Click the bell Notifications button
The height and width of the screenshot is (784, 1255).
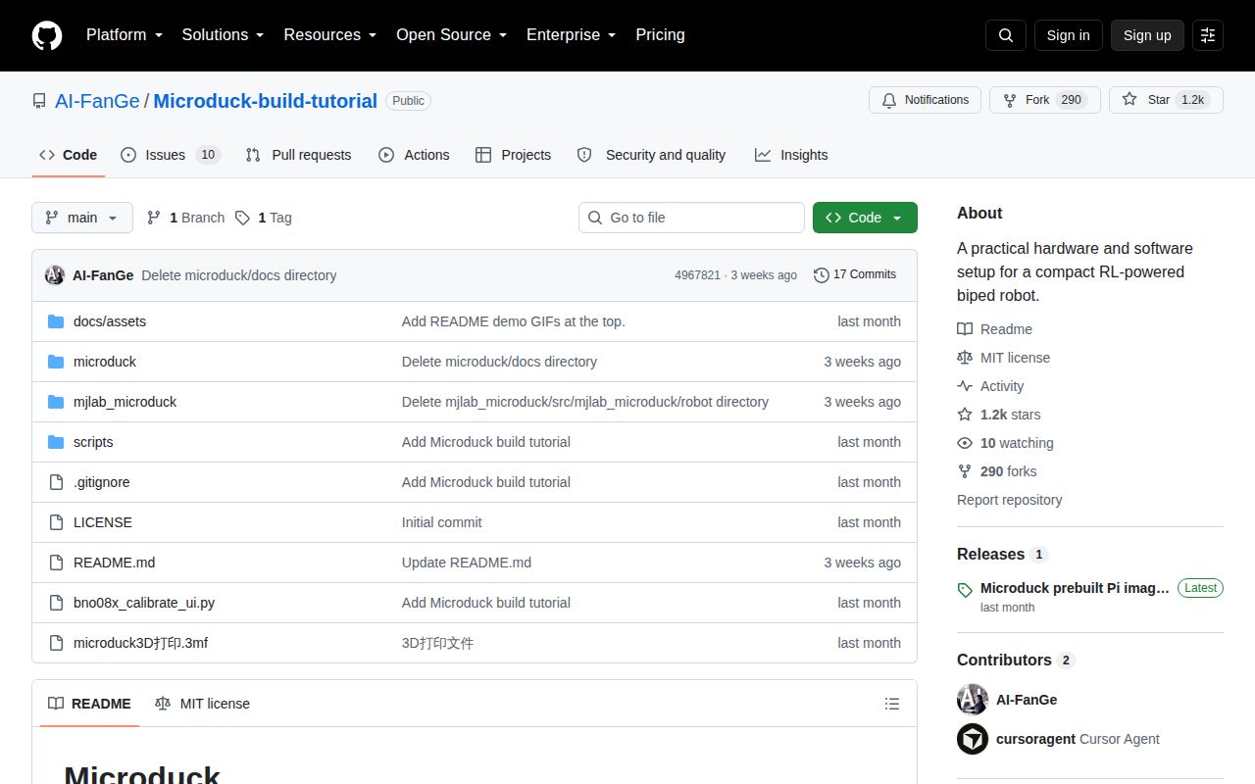click(x=925, y=100)
